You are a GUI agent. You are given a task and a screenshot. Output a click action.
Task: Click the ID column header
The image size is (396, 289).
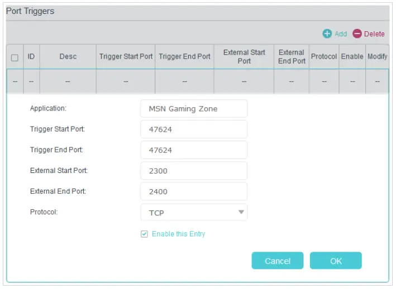click(31, 57)
